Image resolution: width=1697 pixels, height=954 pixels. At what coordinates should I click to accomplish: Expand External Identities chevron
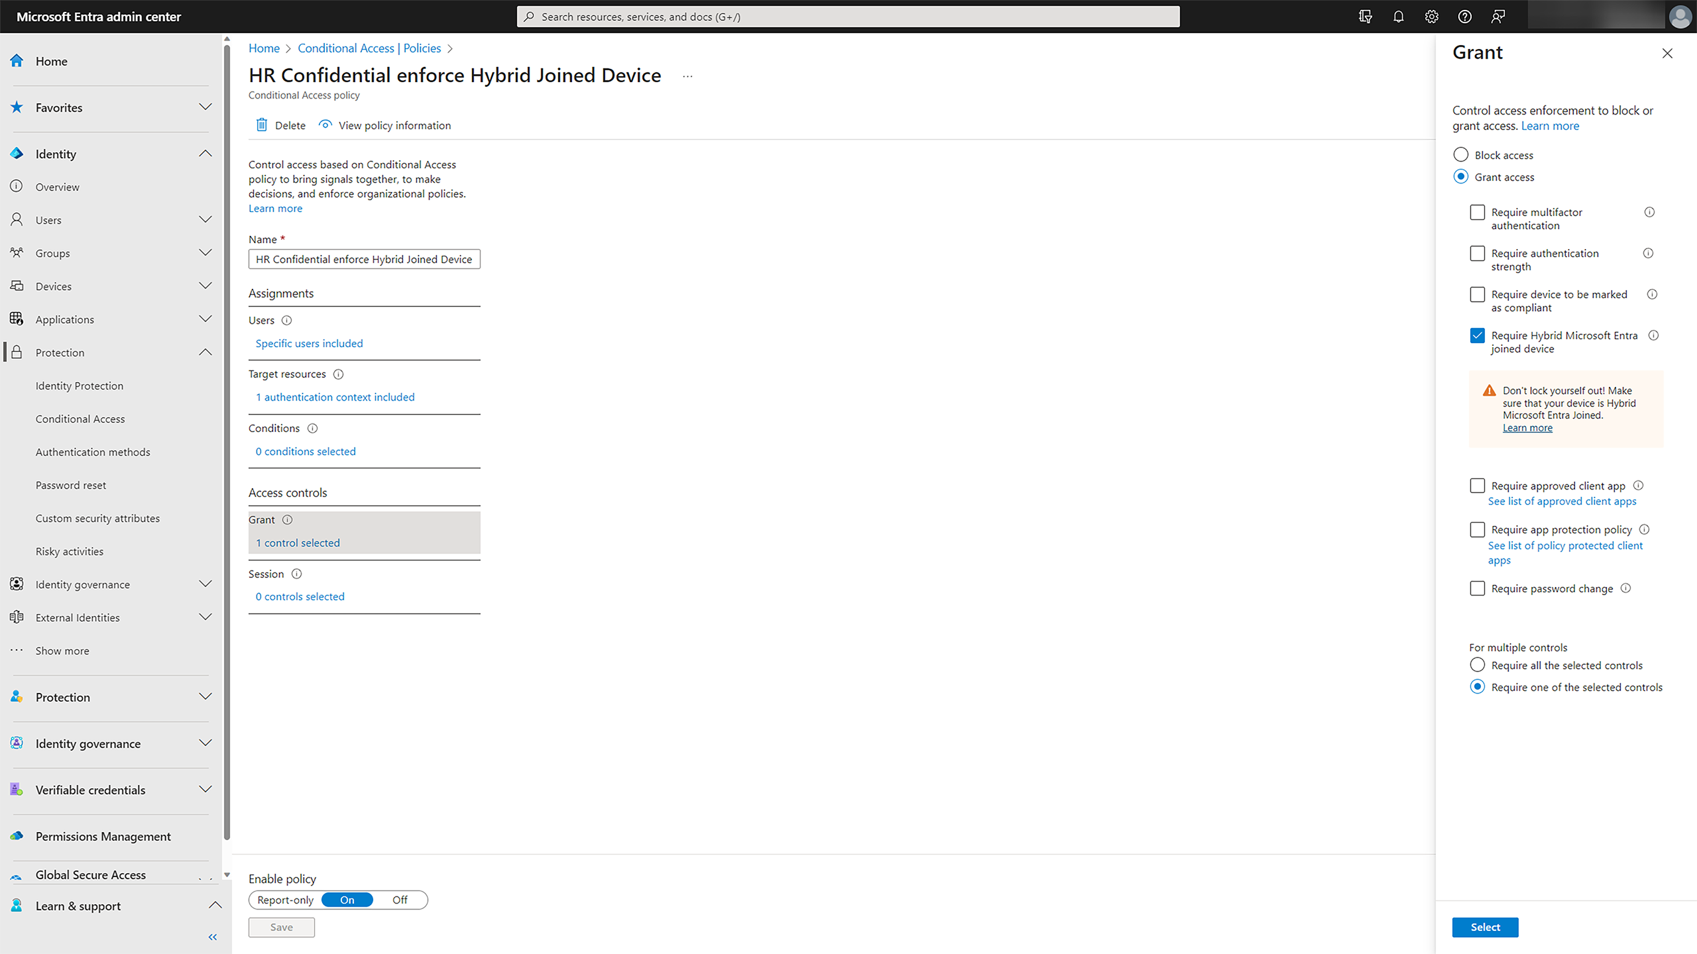click(205, 617)
